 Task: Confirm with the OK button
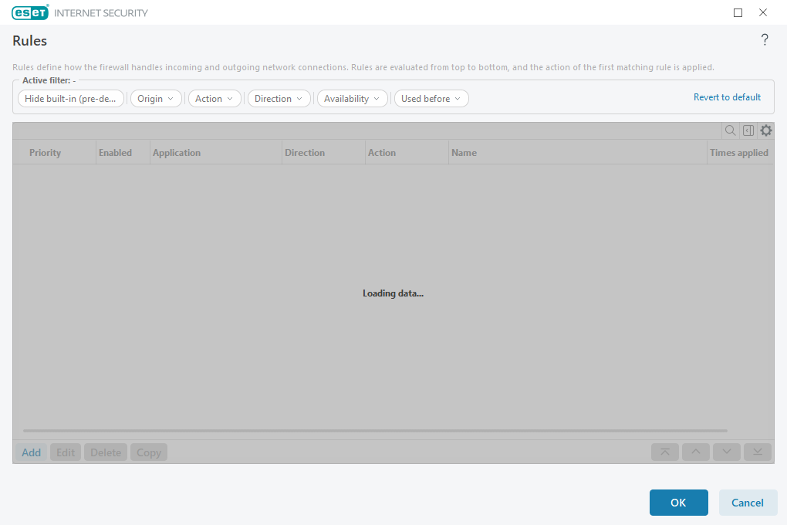click(678, 503)
